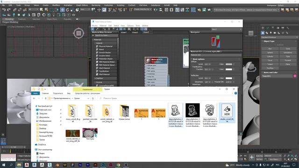Viewport: 299px width, 168px height.
Task: Click the Mirror tool icon
Action: pyautogui.click(x=156, y=10)
